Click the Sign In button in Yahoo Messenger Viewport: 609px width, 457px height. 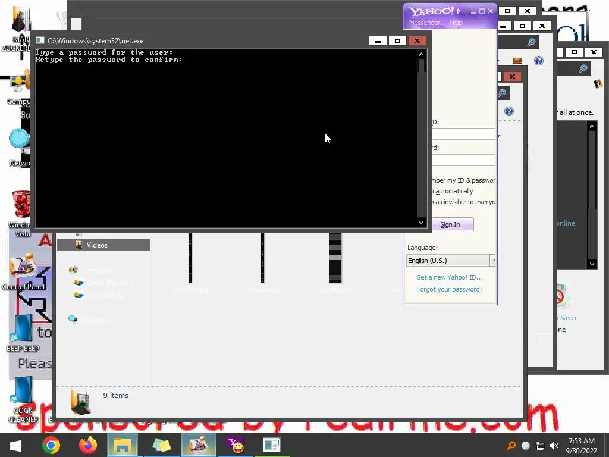(452, 224)
